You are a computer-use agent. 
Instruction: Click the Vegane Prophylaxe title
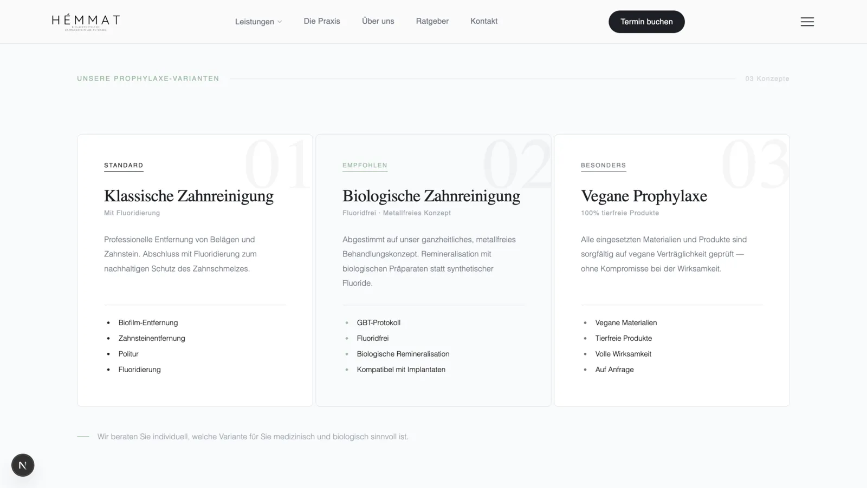(x=644, y=196)
